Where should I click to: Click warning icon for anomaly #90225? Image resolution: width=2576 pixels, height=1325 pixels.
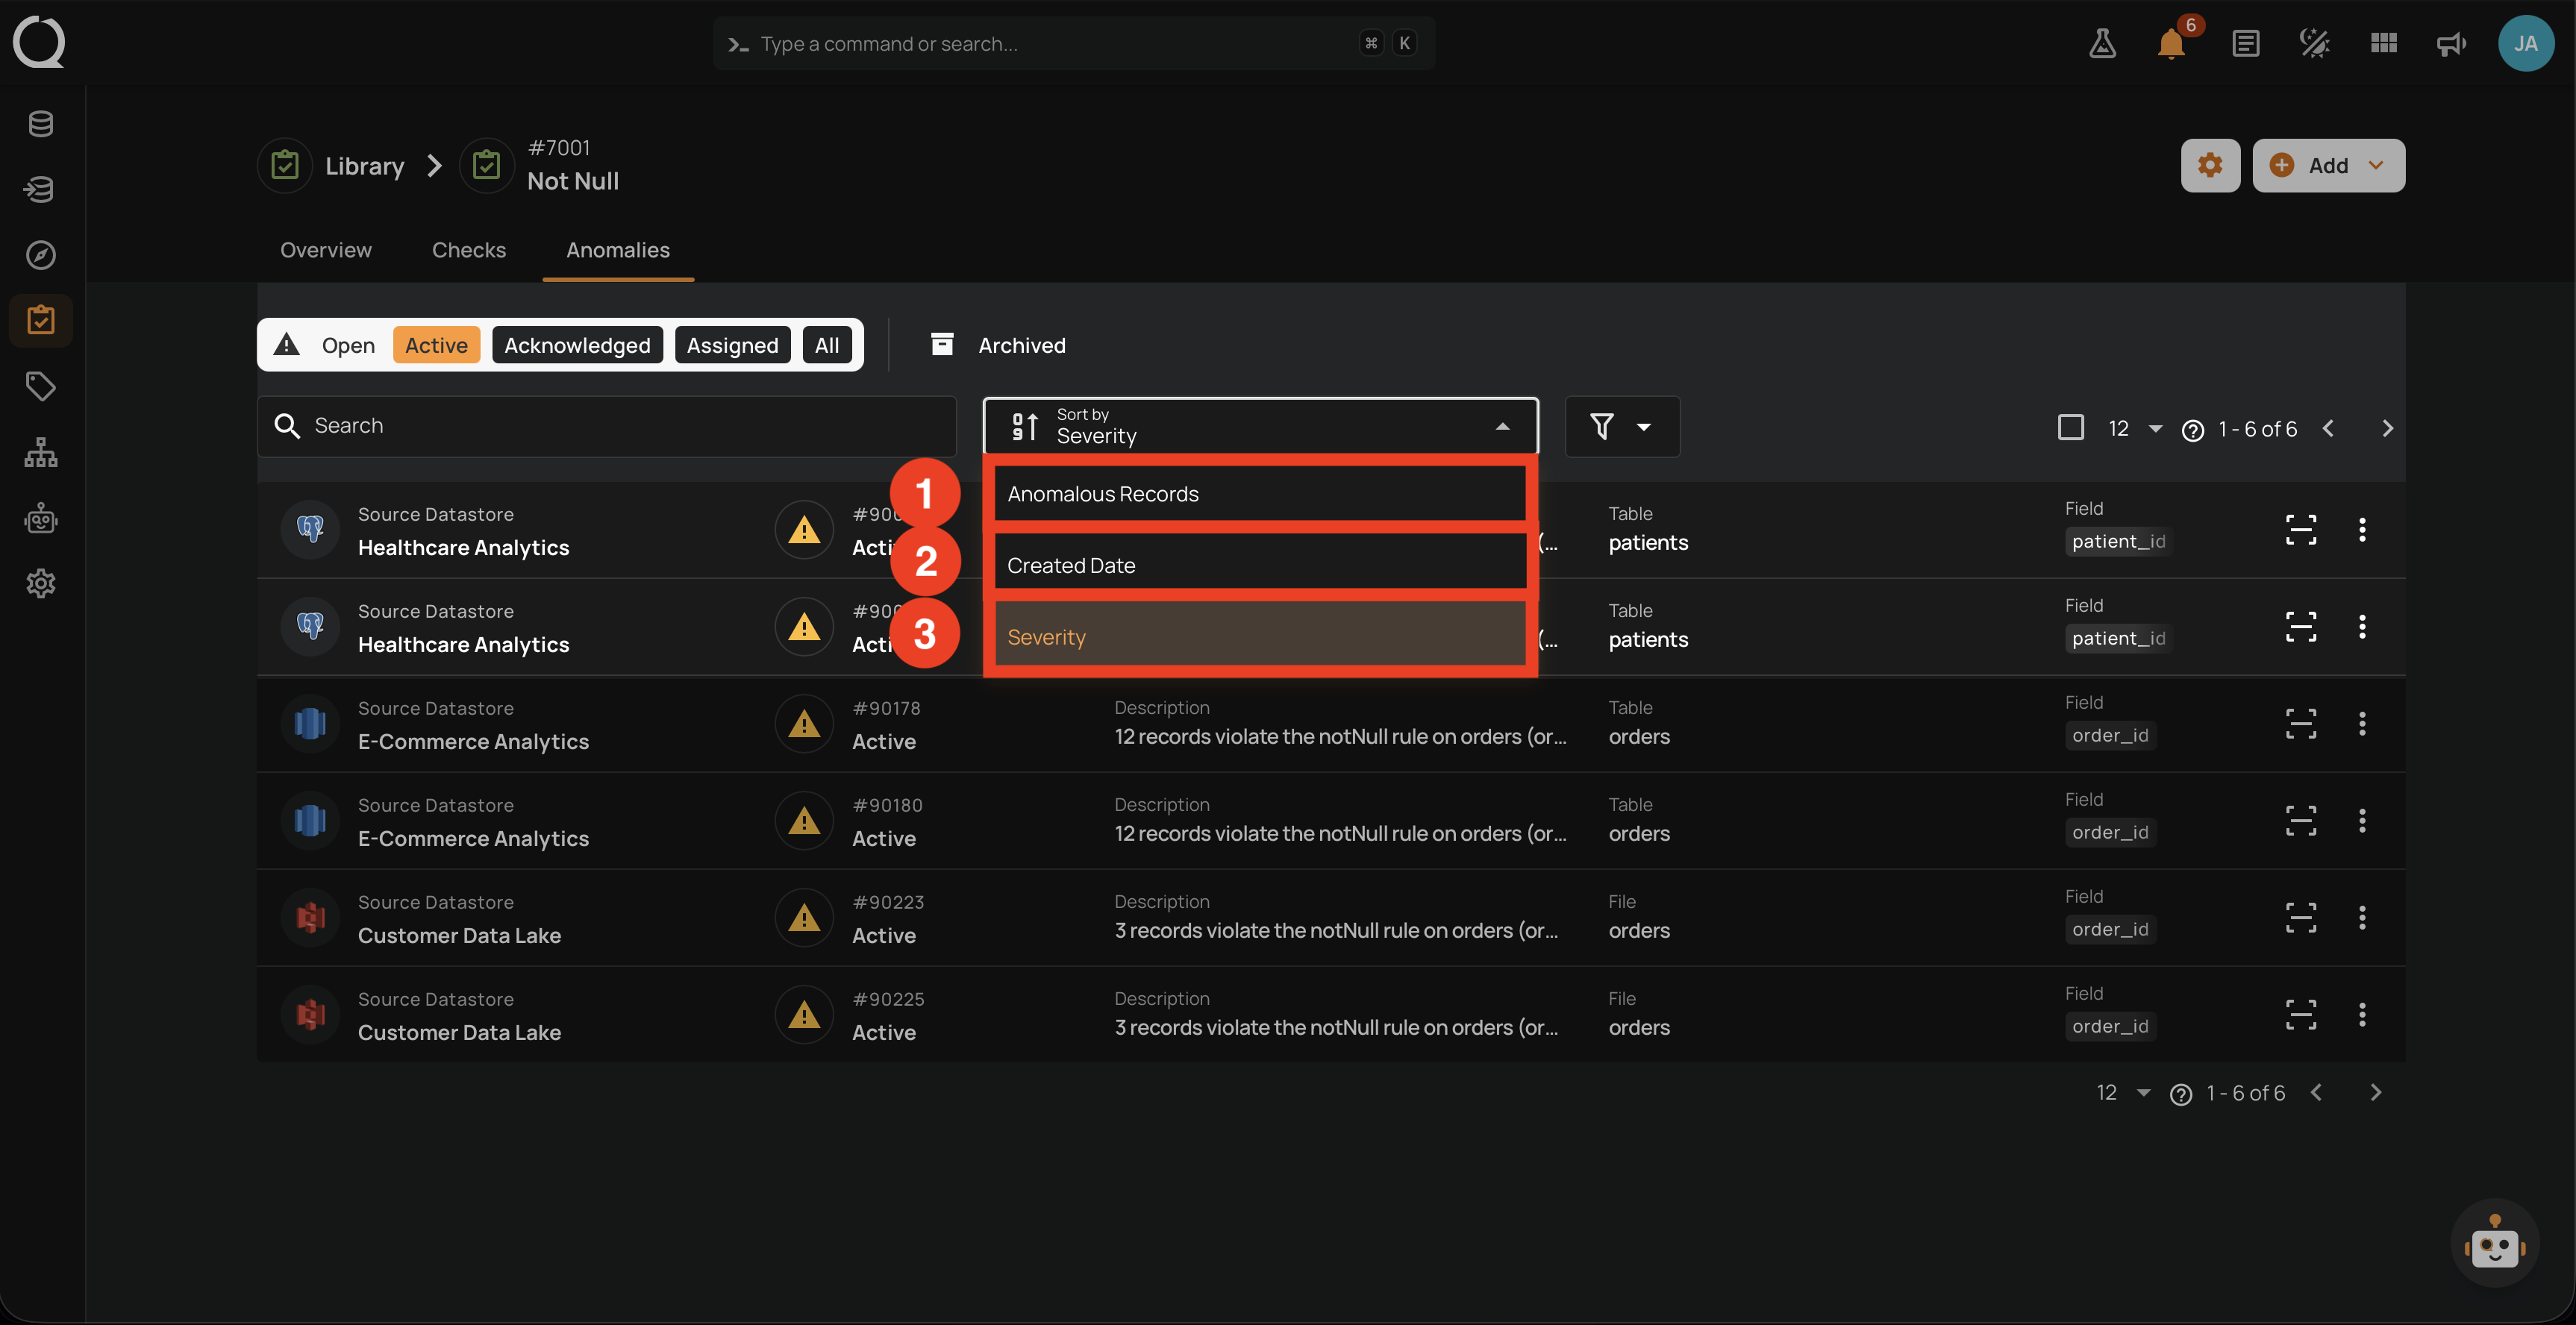click(x=804, y=1014)
